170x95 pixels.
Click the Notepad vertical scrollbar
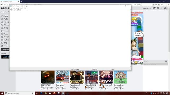coord(130,38)
